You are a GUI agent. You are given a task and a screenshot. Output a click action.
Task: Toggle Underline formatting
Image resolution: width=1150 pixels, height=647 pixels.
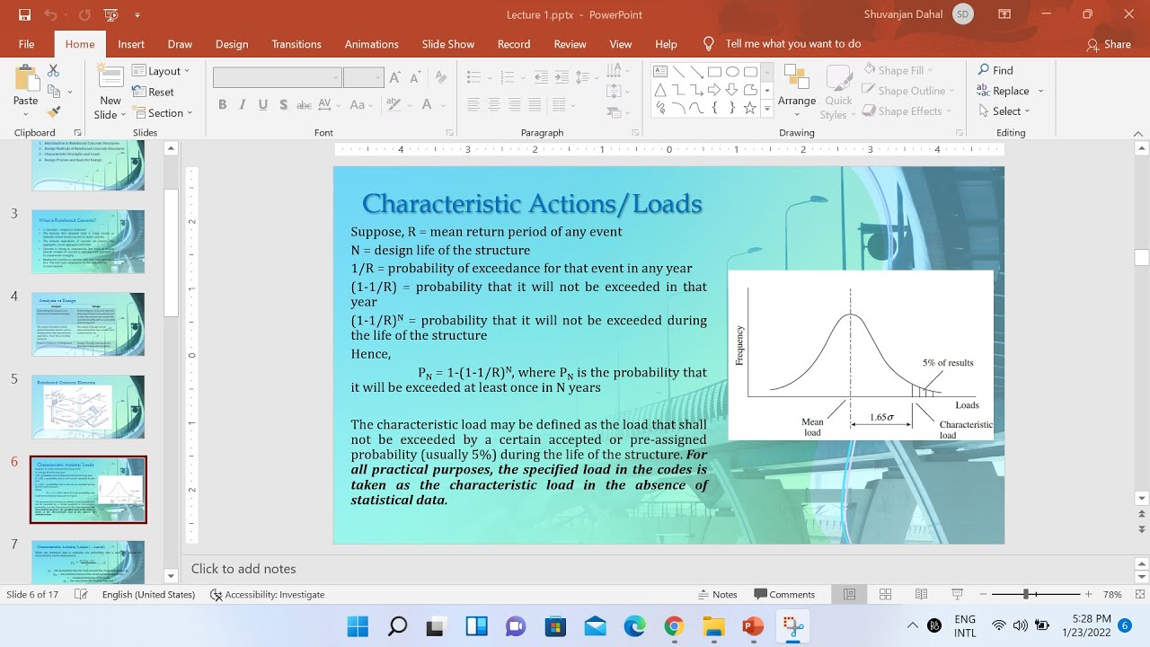(x=263, y=105)
